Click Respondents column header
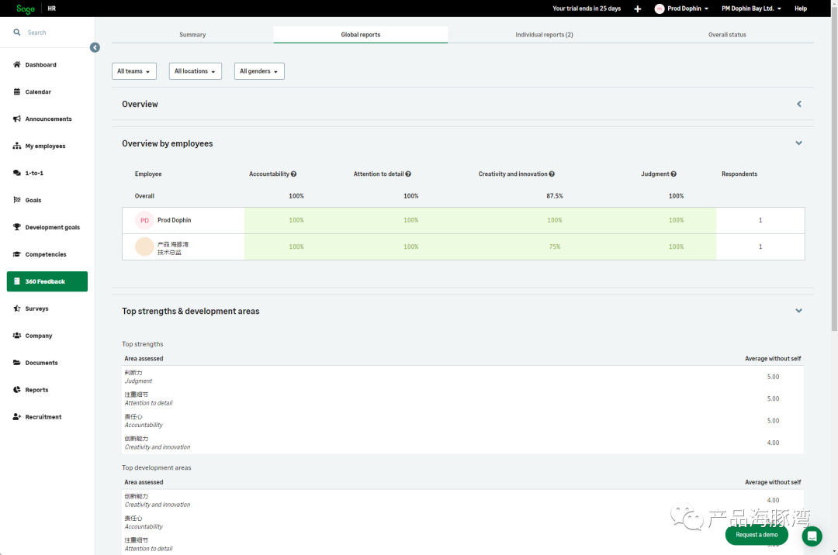838x555 pixels. 739,174
